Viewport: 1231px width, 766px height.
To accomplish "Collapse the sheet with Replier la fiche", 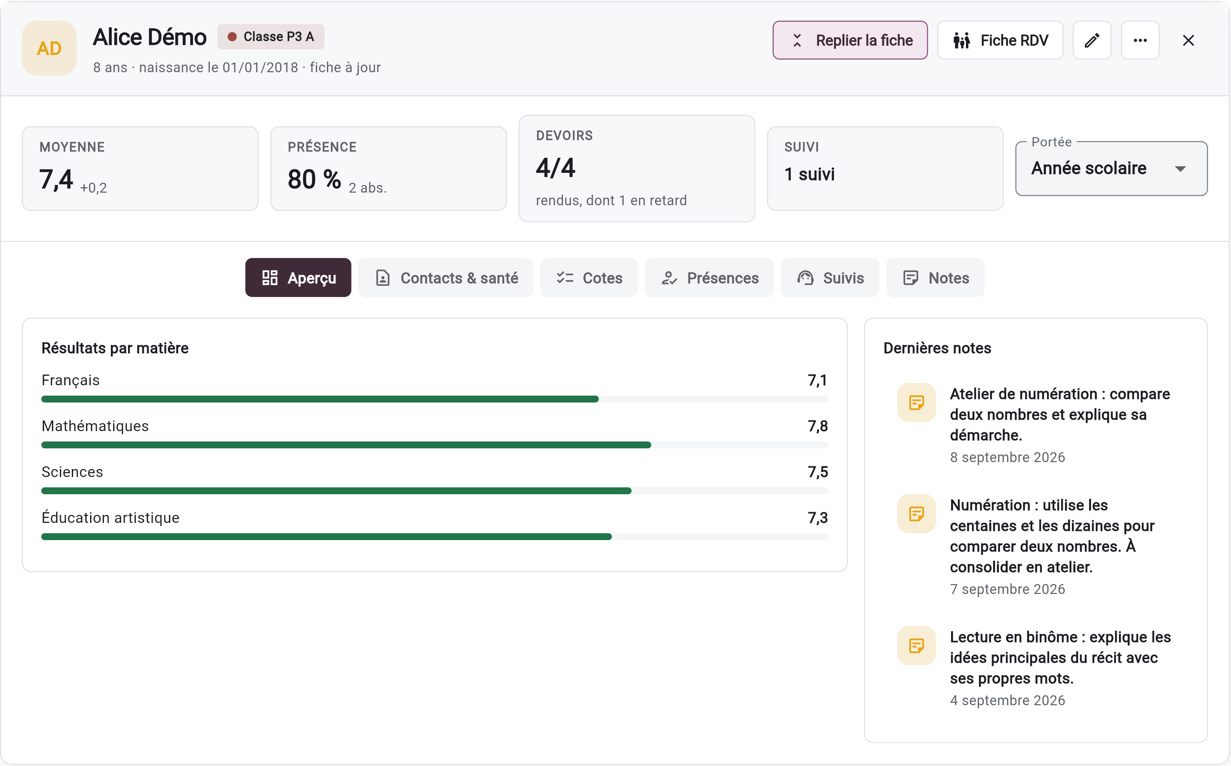I will point(850,40).
